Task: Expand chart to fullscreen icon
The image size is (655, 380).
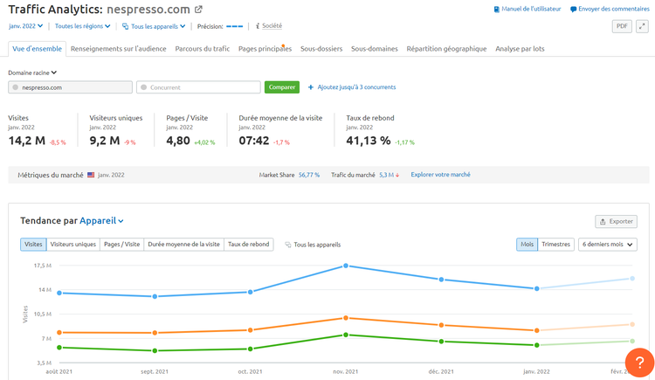Action: coord(642,26)
